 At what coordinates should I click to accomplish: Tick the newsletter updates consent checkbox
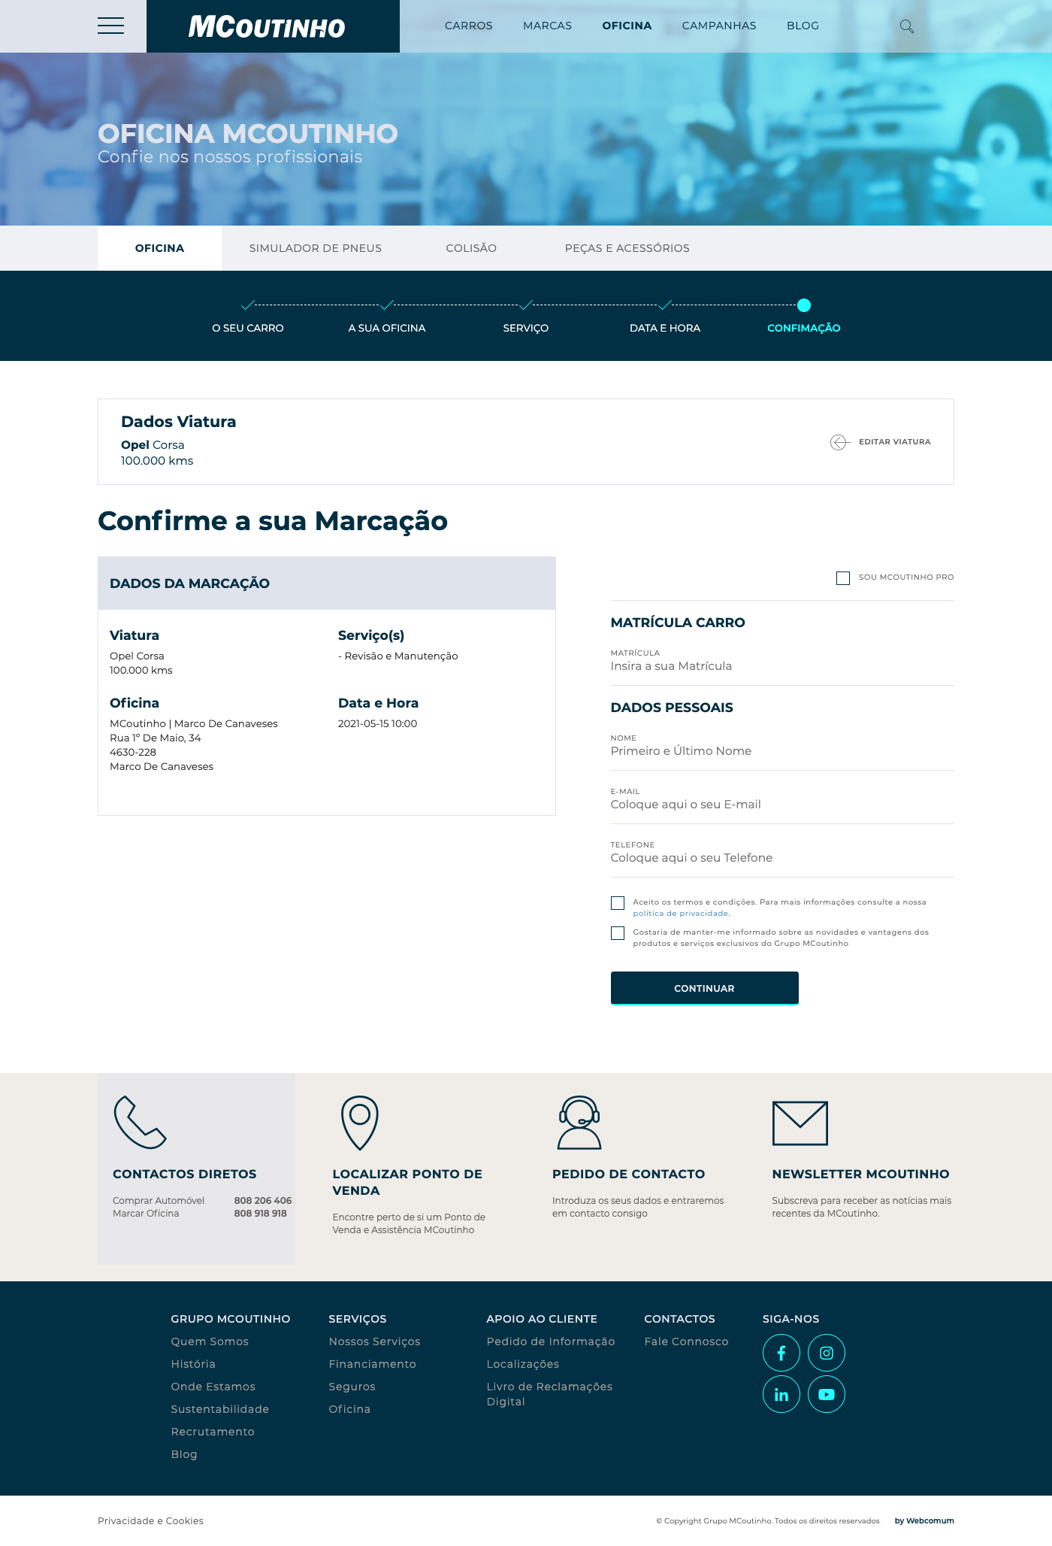coord(618,933)
